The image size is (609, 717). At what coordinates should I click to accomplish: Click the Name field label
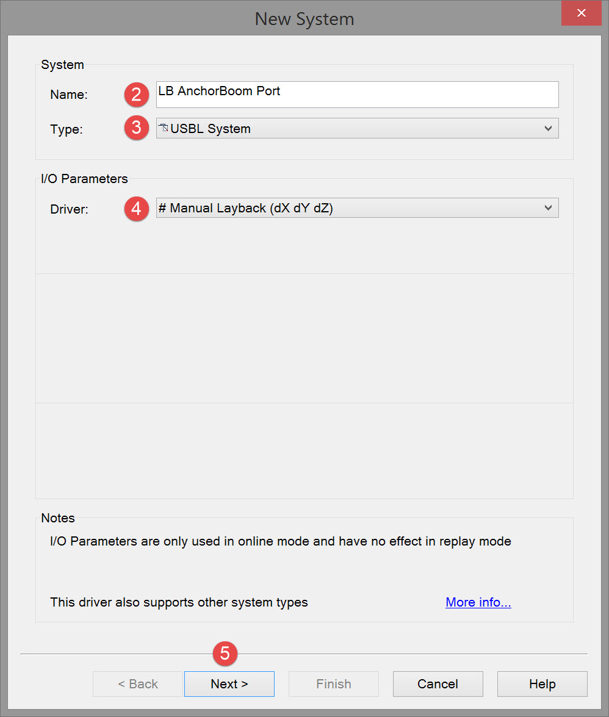[69, 95]
